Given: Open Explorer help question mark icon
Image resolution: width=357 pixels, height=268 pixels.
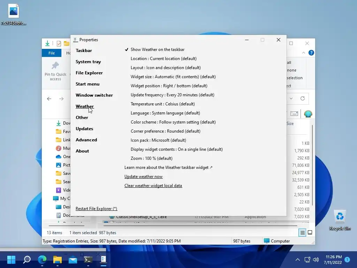Looking at the screenshot, I should 311,53.
